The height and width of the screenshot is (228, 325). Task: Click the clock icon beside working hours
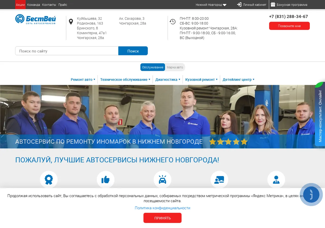173,22
